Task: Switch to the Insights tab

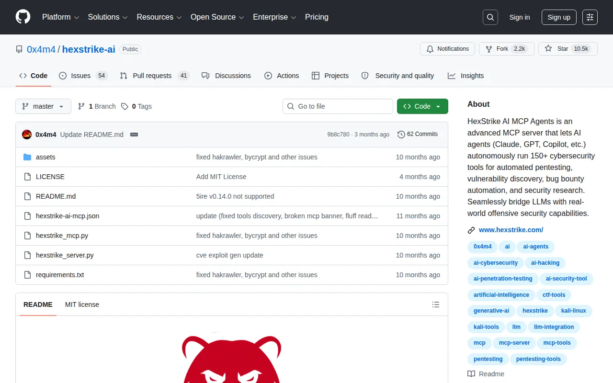Action: point(466,76)
